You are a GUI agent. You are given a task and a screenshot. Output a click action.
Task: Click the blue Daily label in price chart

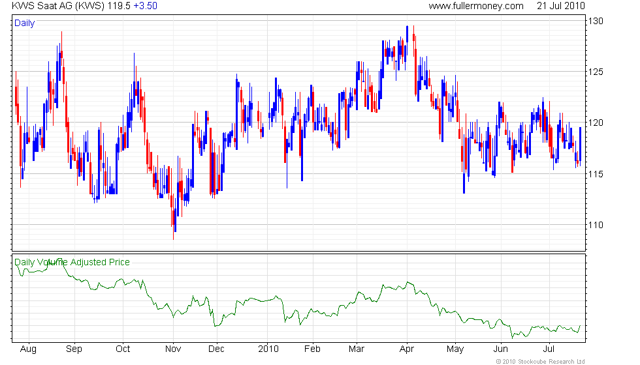(x=24, y=23)
